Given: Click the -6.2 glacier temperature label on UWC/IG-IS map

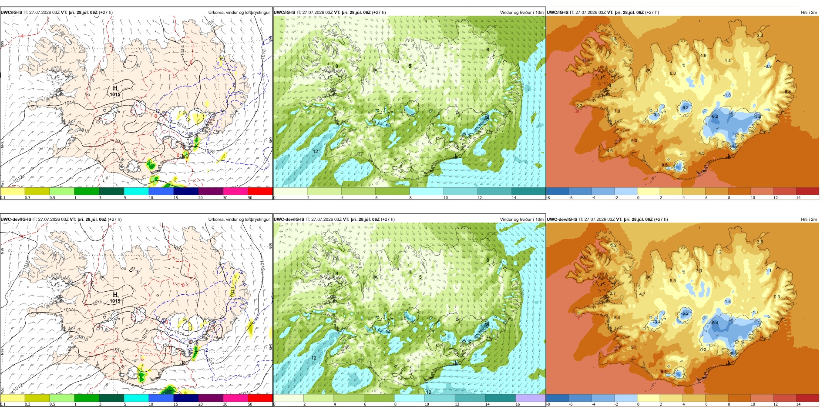Looking at the screenshot, I should point(714,117).
